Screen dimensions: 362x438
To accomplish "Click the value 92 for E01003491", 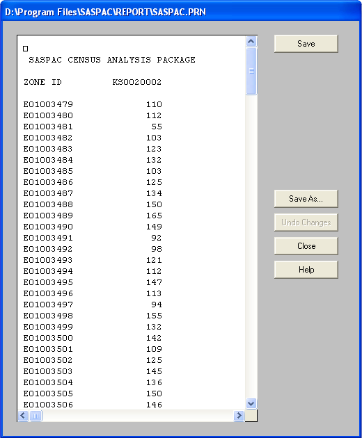I will point(157,238).
